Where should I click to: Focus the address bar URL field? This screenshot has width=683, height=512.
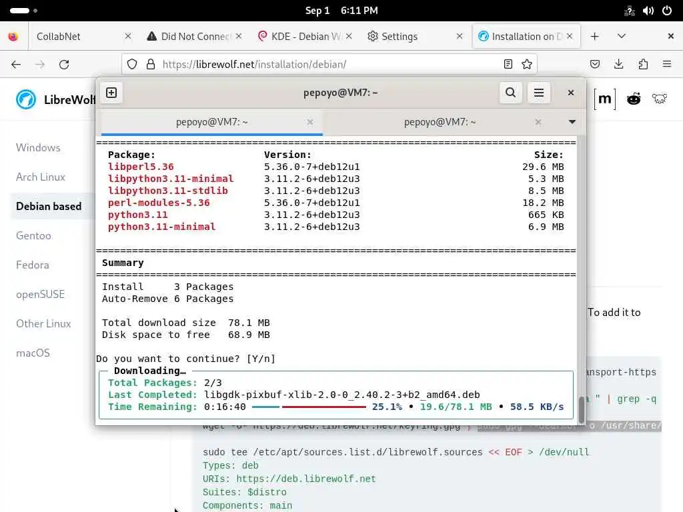click(x=329, y=65)
